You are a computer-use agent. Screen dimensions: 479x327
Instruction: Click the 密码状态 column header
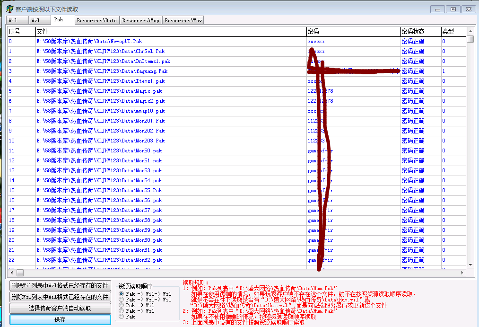[x=421, y=31]
